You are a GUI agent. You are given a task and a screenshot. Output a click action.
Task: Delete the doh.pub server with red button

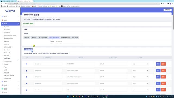pos(163,83)
